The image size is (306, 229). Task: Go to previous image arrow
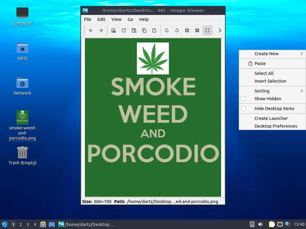tap(91, 30)
